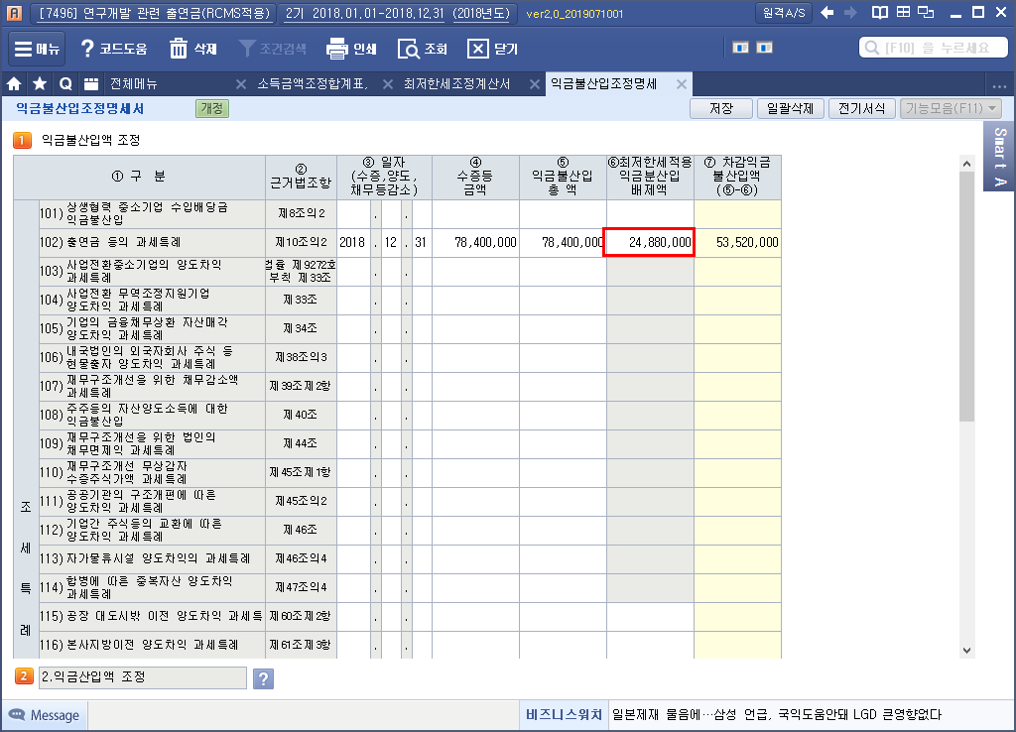Close the 소득금액조정합계표 tab

(388, 84)
